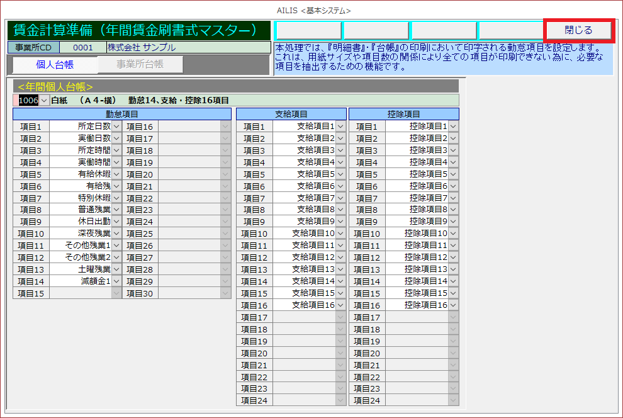Click the 控除項目 column header
Image resolution: width=623 pixels, height=418 pixels.
click(403, 114)
